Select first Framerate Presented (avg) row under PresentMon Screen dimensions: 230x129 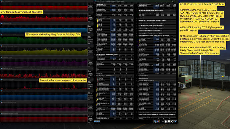[157, 82]
